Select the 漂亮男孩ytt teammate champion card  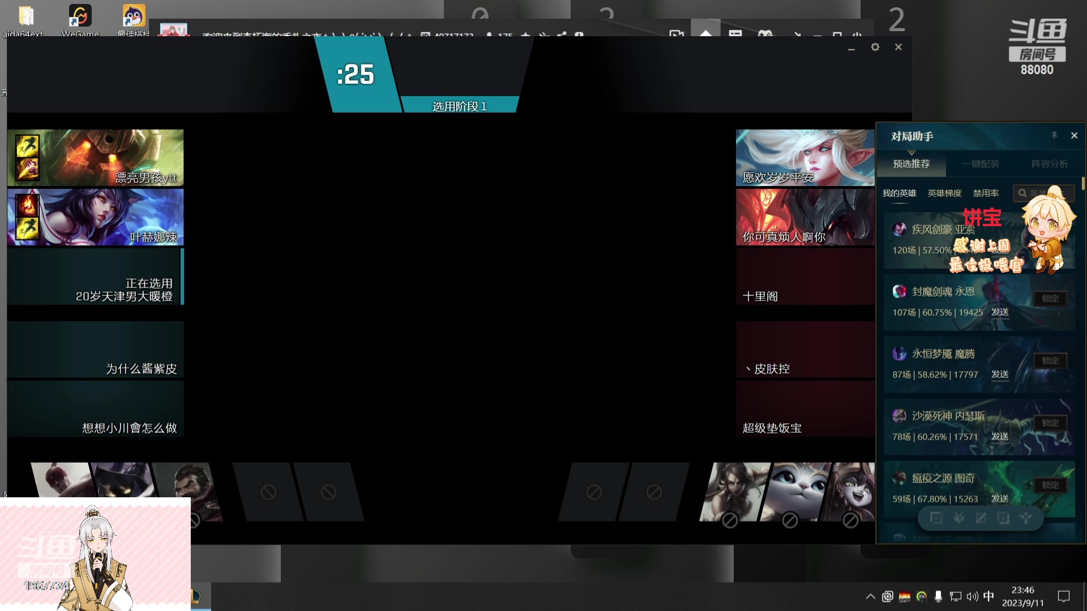tap(96, 158)
